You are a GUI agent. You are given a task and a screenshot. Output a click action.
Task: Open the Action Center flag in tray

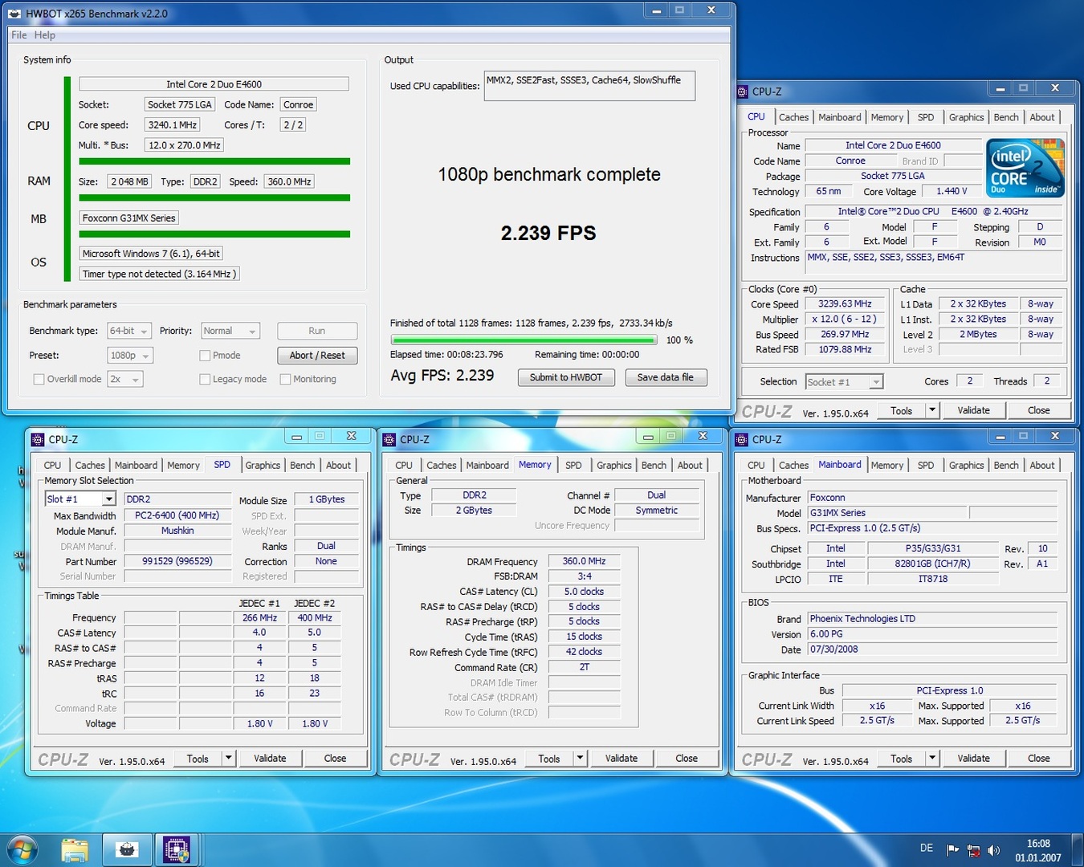(953, 849)
